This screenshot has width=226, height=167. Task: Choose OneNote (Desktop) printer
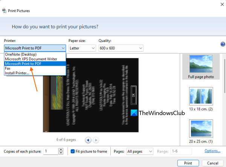(35, 54)
